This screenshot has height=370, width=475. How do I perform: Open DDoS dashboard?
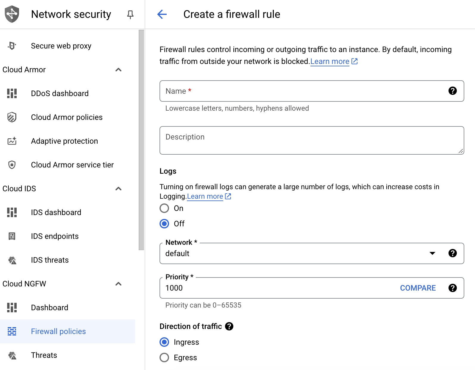click(60, 93)
